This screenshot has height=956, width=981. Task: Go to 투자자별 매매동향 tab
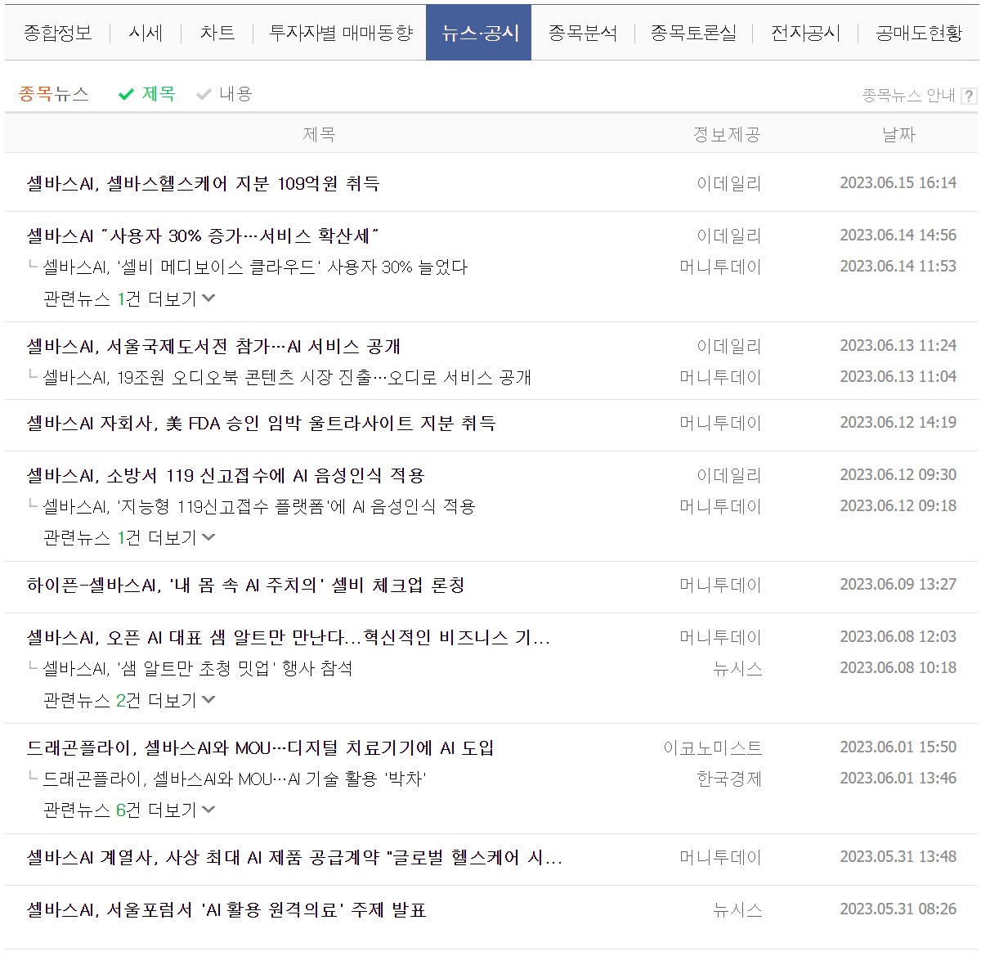[x=341, y=33]
